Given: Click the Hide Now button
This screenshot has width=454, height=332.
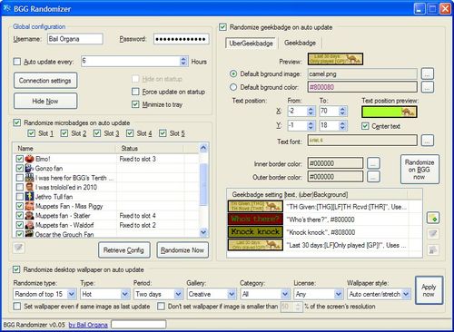Looking at the screenshot, I should pos(45,101).
